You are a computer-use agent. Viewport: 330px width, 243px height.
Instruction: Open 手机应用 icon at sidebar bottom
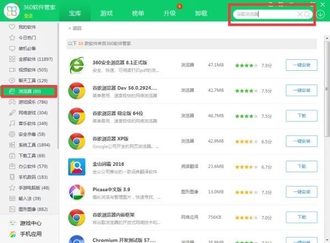pos(13,234)
